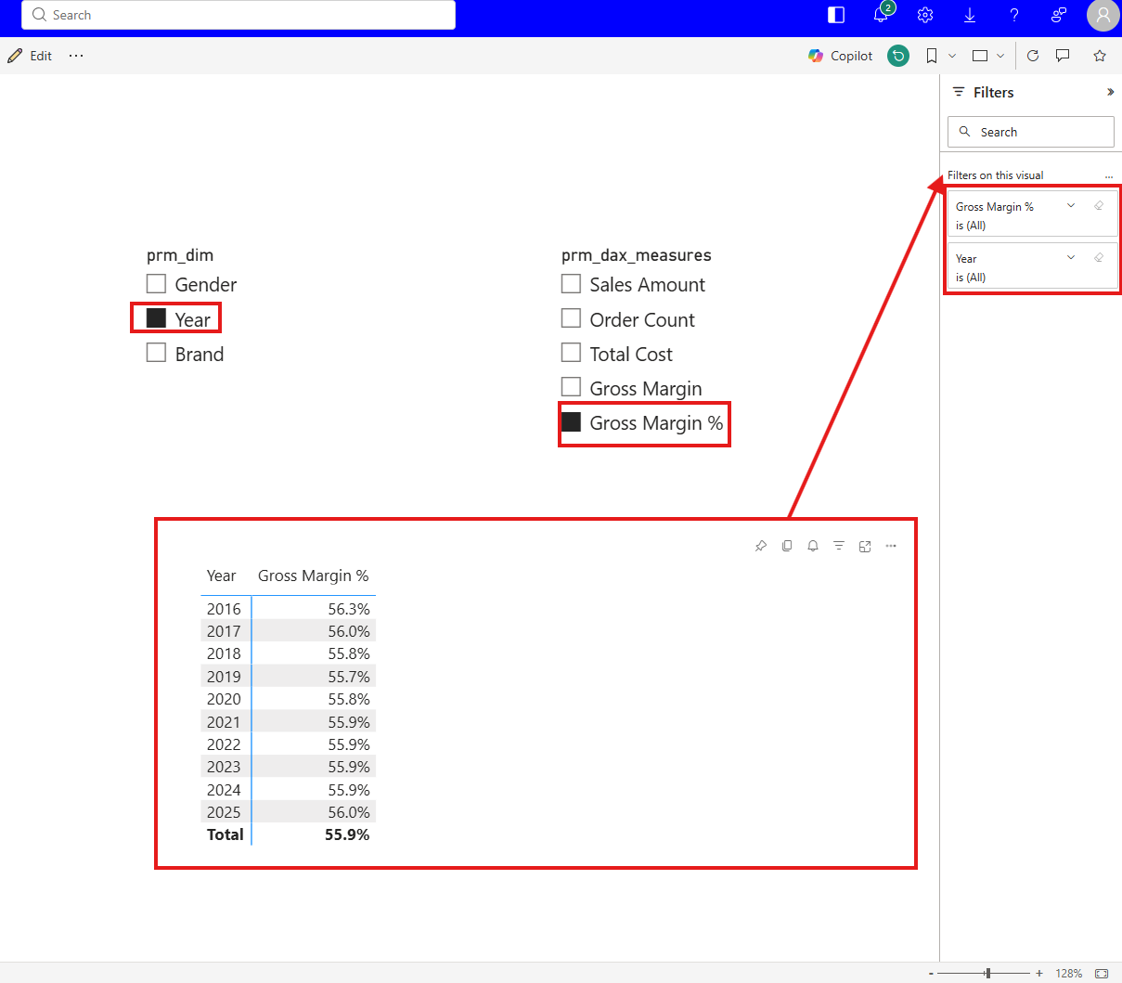This screenshot has height=983, width=1122.
Task: Sort by Gross Margin % column header
Action: coord(314,576)
